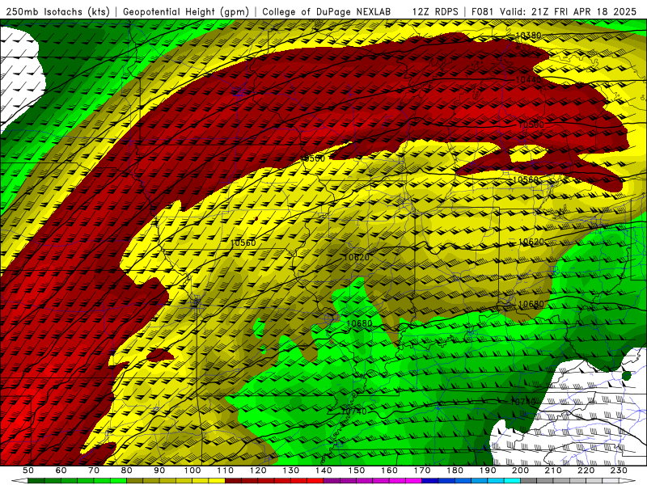Click the 10500 height contour label
The image size is (647, 485).
531,124
